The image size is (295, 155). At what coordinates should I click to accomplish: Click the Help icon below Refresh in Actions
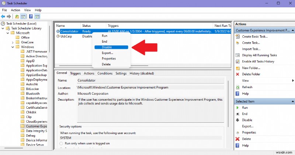237,94
